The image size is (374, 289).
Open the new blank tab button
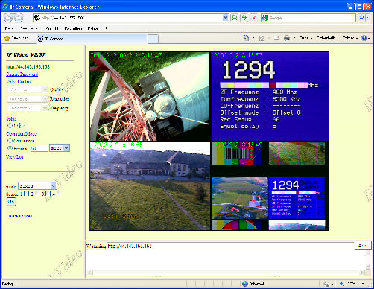[153, 39]
